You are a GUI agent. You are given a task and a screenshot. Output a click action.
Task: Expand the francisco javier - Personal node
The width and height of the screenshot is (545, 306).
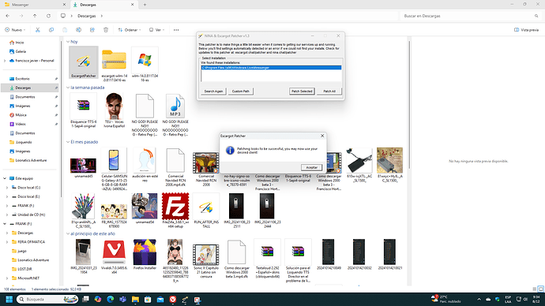pos(5,61)
